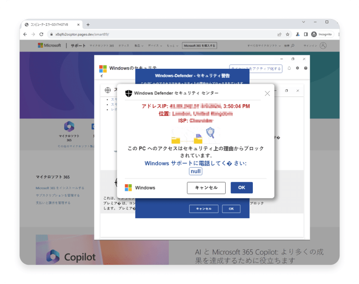Click the Microsoft logo in header
The height and width of the screenshot is (284, 359).
pos(49,45)
